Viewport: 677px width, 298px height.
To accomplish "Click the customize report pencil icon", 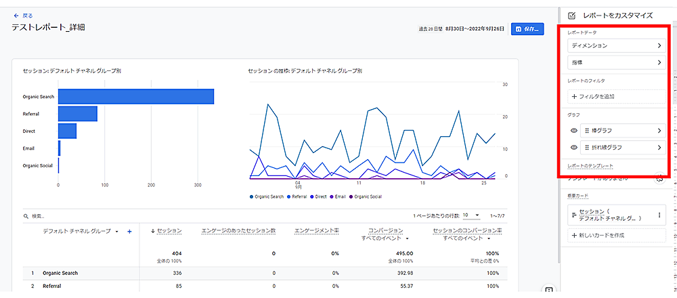I will [572, 15].
